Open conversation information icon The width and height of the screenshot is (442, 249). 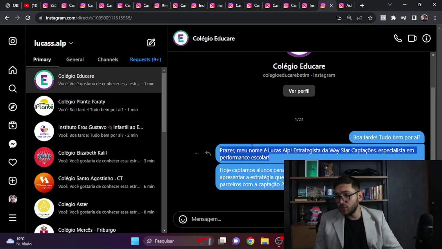426,38
